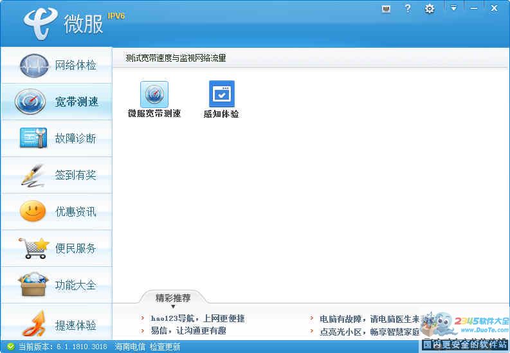Screen dimensions: 510x353
Task: Open help via question mark icon
Action: 408,8
